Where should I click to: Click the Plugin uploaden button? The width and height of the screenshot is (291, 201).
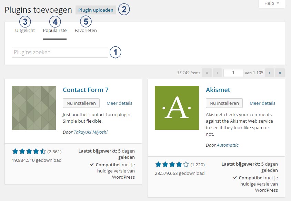point(96,10)
